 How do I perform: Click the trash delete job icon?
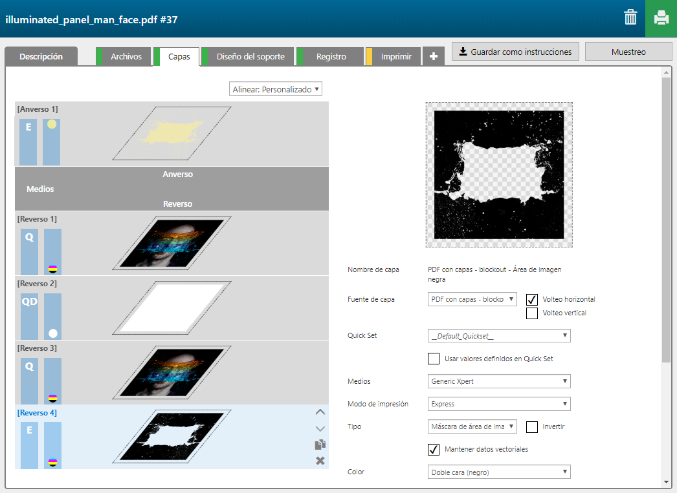(x=630, y=18)
